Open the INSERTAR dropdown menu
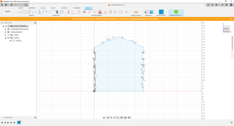This screenshot has height=126, width=234. [x=149, y=15]
